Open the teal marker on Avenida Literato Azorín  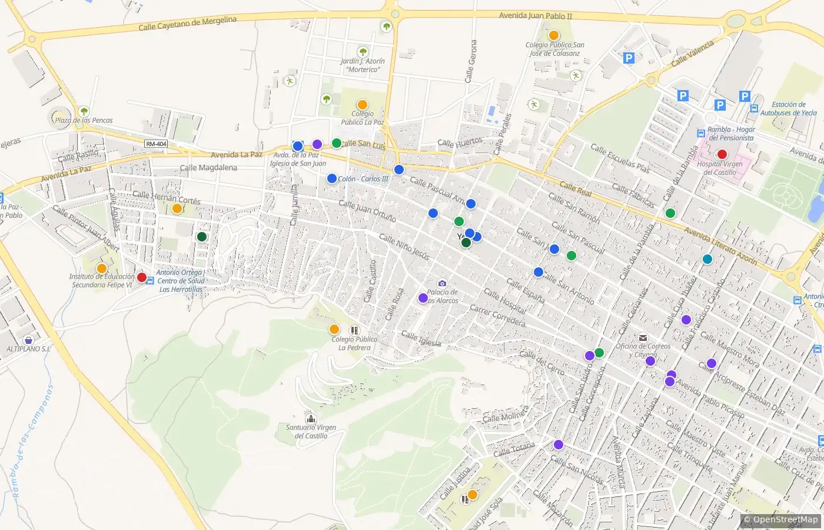click(x=707, y=259)
